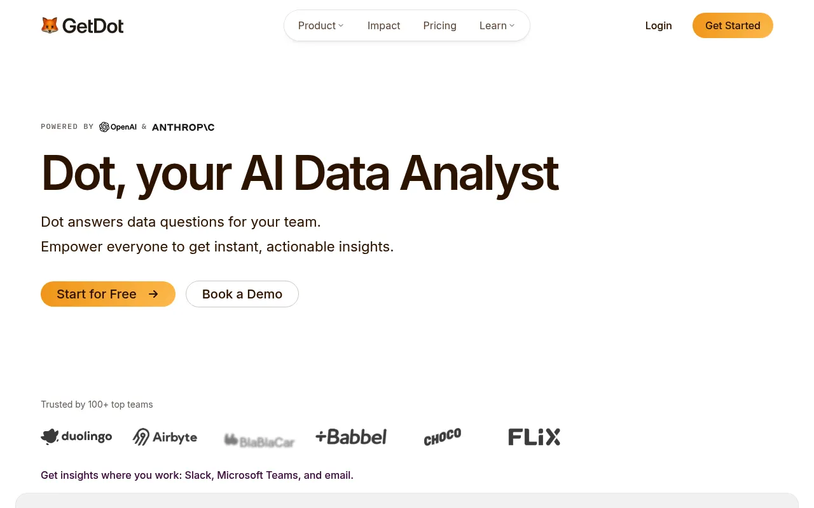Click the Login link
814x508 pixels.
point(658,25)
